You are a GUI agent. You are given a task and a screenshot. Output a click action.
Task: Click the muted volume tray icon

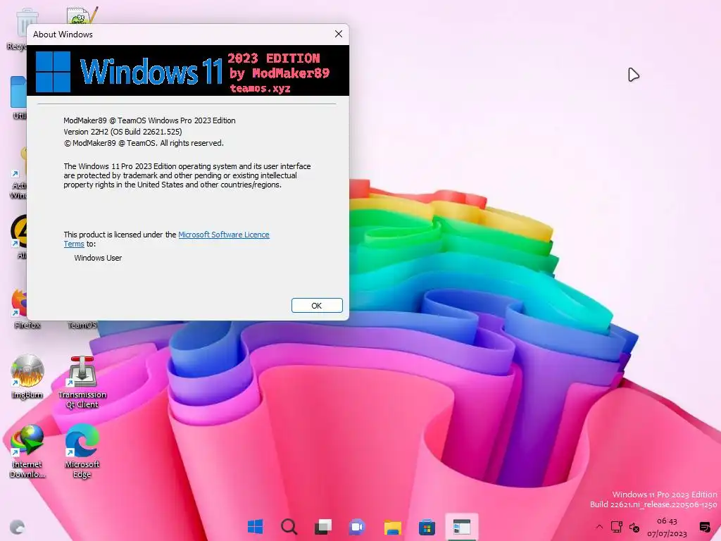pyautogui.click(x=634, y=527)
